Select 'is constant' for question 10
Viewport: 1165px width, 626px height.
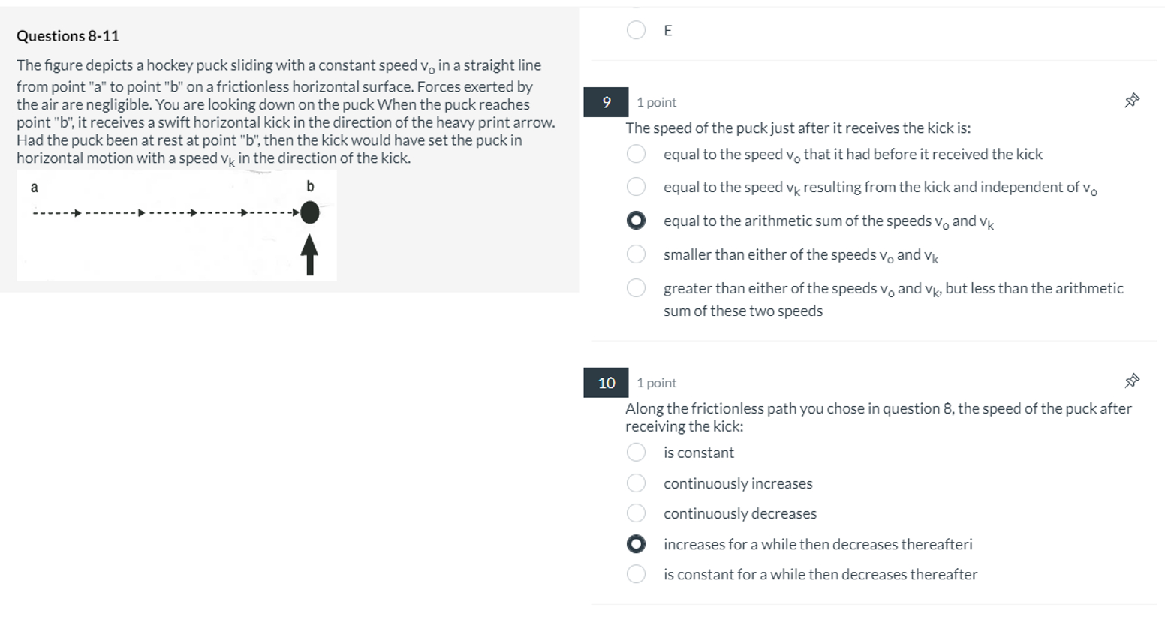point(637,452)
